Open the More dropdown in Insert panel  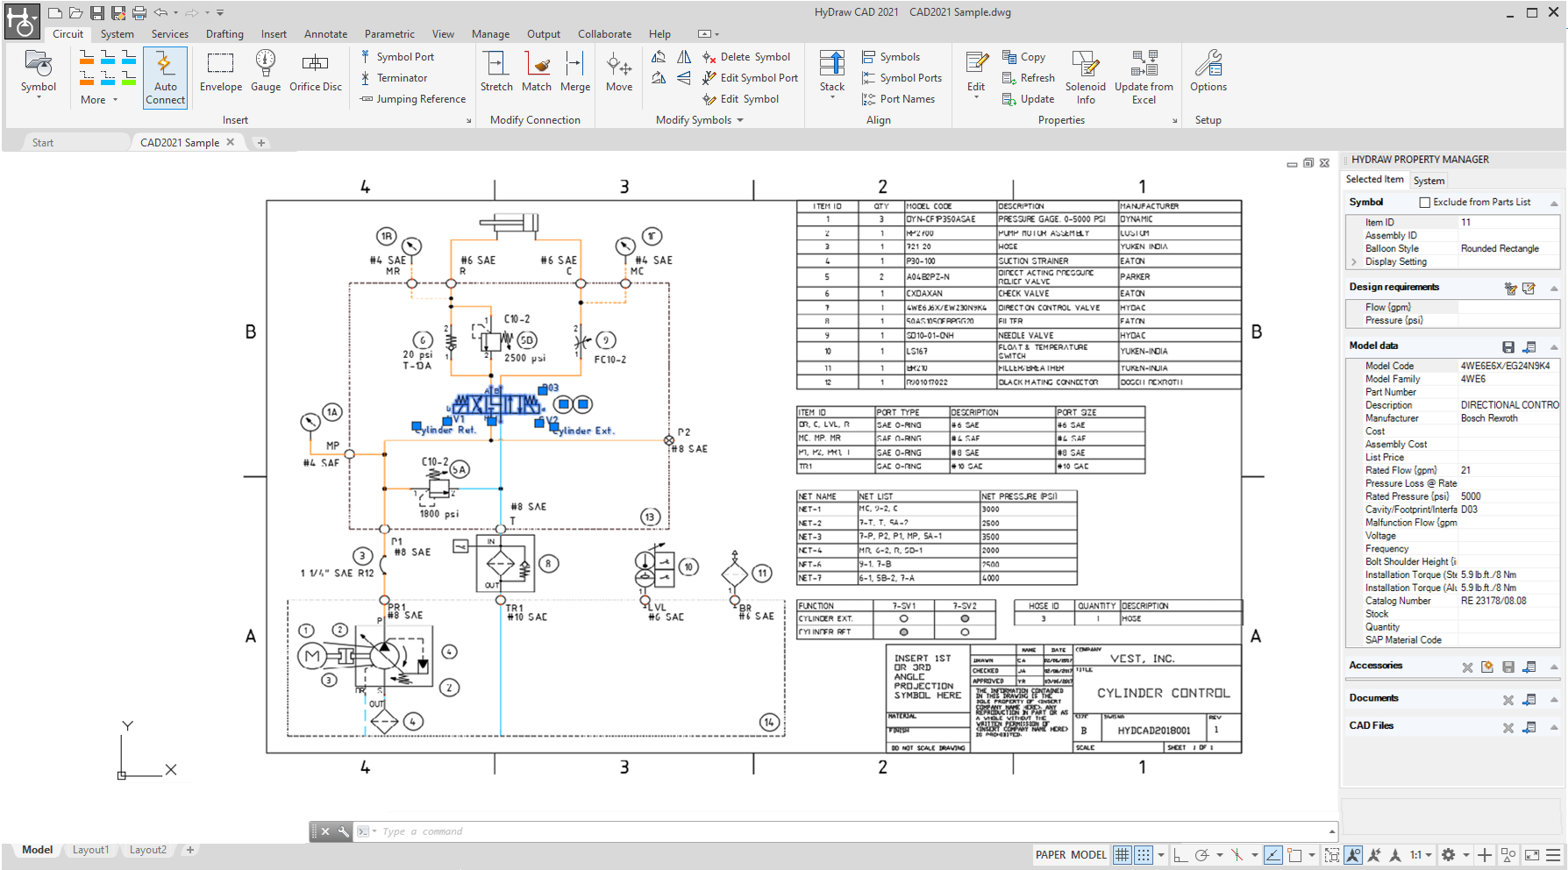[98, 100]
